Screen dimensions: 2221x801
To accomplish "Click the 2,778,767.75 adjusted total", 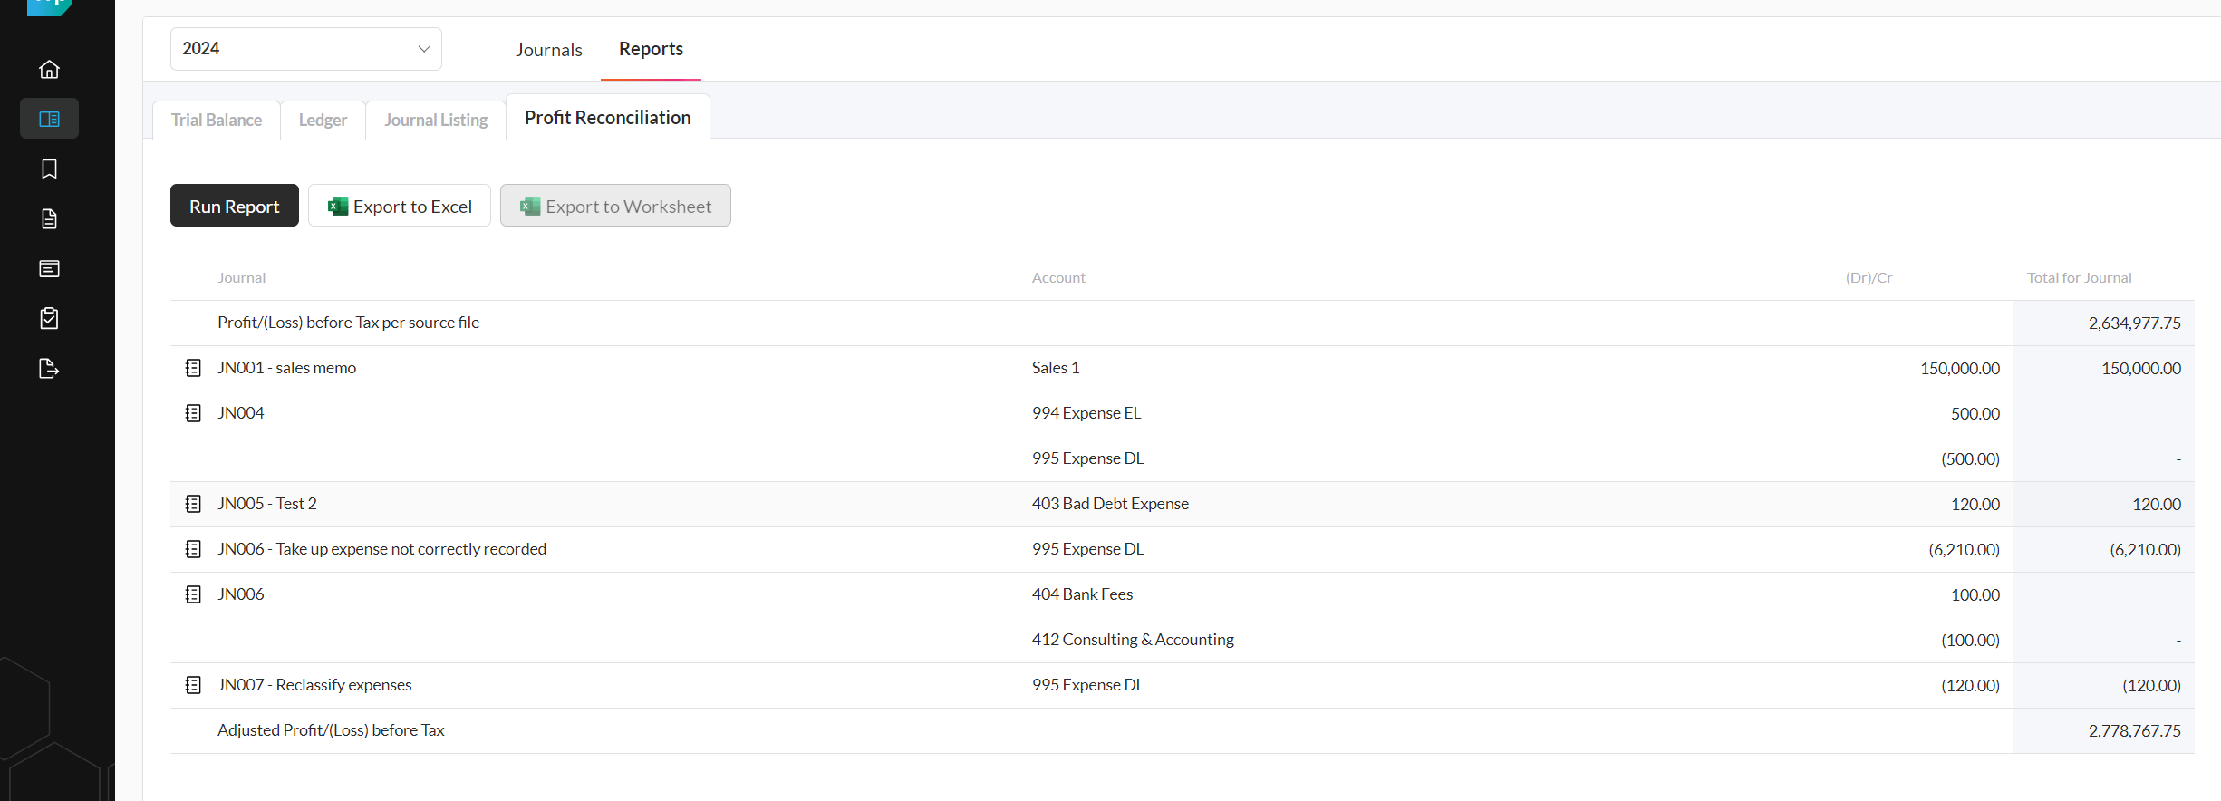I will pyautogui.click(x=2134, y=731).
